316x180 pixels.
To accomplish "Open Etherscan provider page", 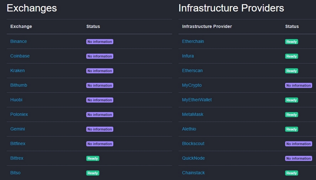I will (192, 71).
